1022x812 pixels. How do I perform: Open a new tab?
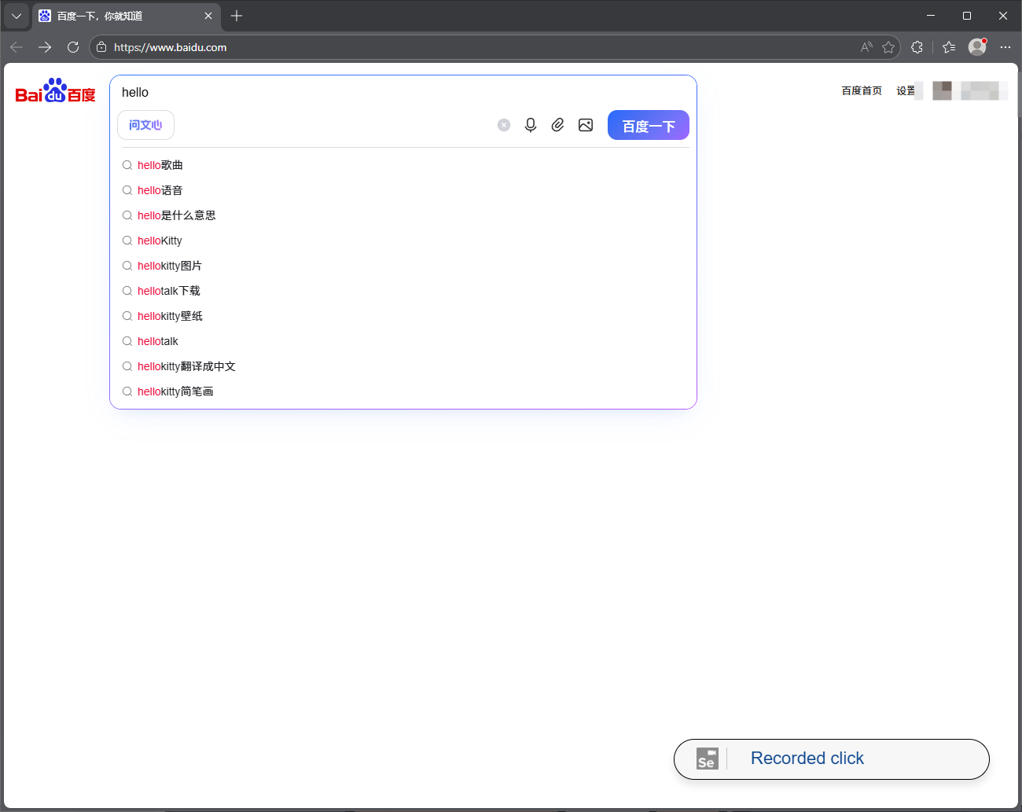(237, 16)
